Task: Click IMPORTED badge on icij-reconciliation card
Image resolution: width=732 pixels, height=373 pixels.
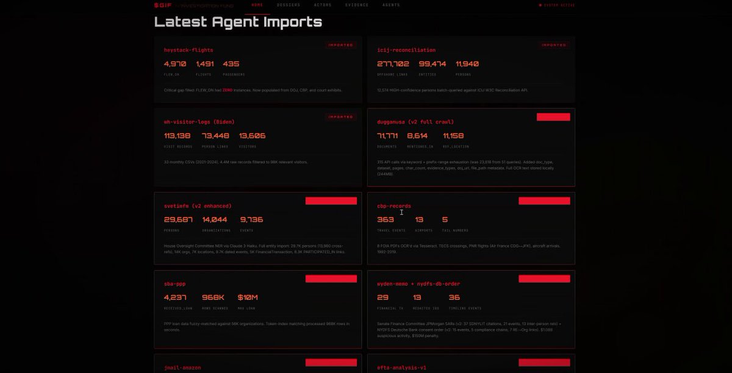Action: point(554,45)
